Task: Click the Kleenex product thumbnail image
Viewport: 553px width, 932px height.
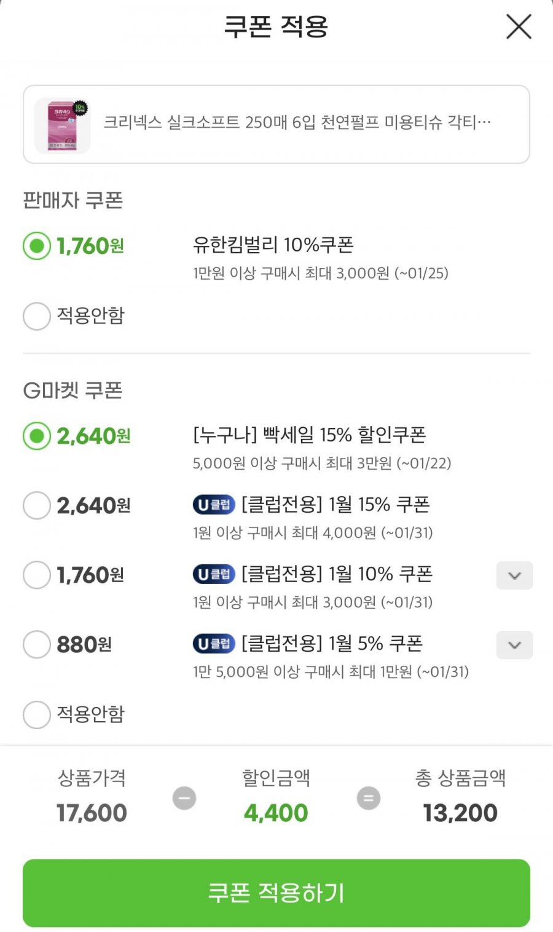Action: coord(62,125)
